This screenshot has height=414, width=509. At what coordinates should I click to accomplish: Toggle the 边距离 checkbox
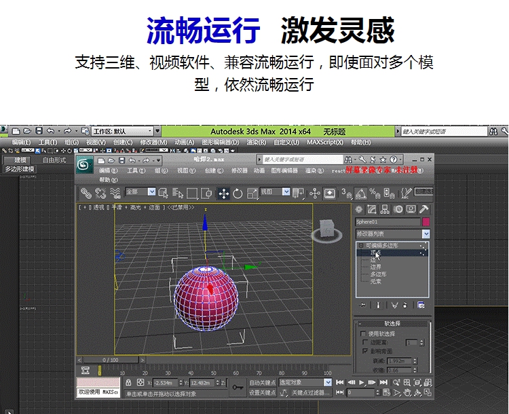(x=365, y=342)
